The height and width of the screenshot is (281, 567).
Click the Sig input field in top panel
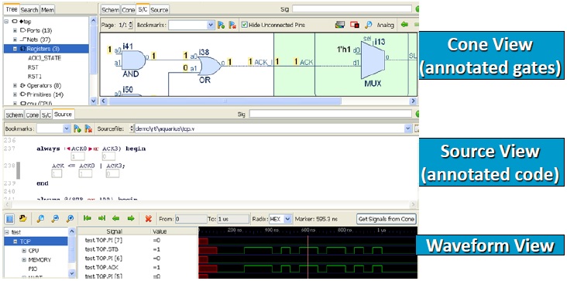(x=352, y=9)
